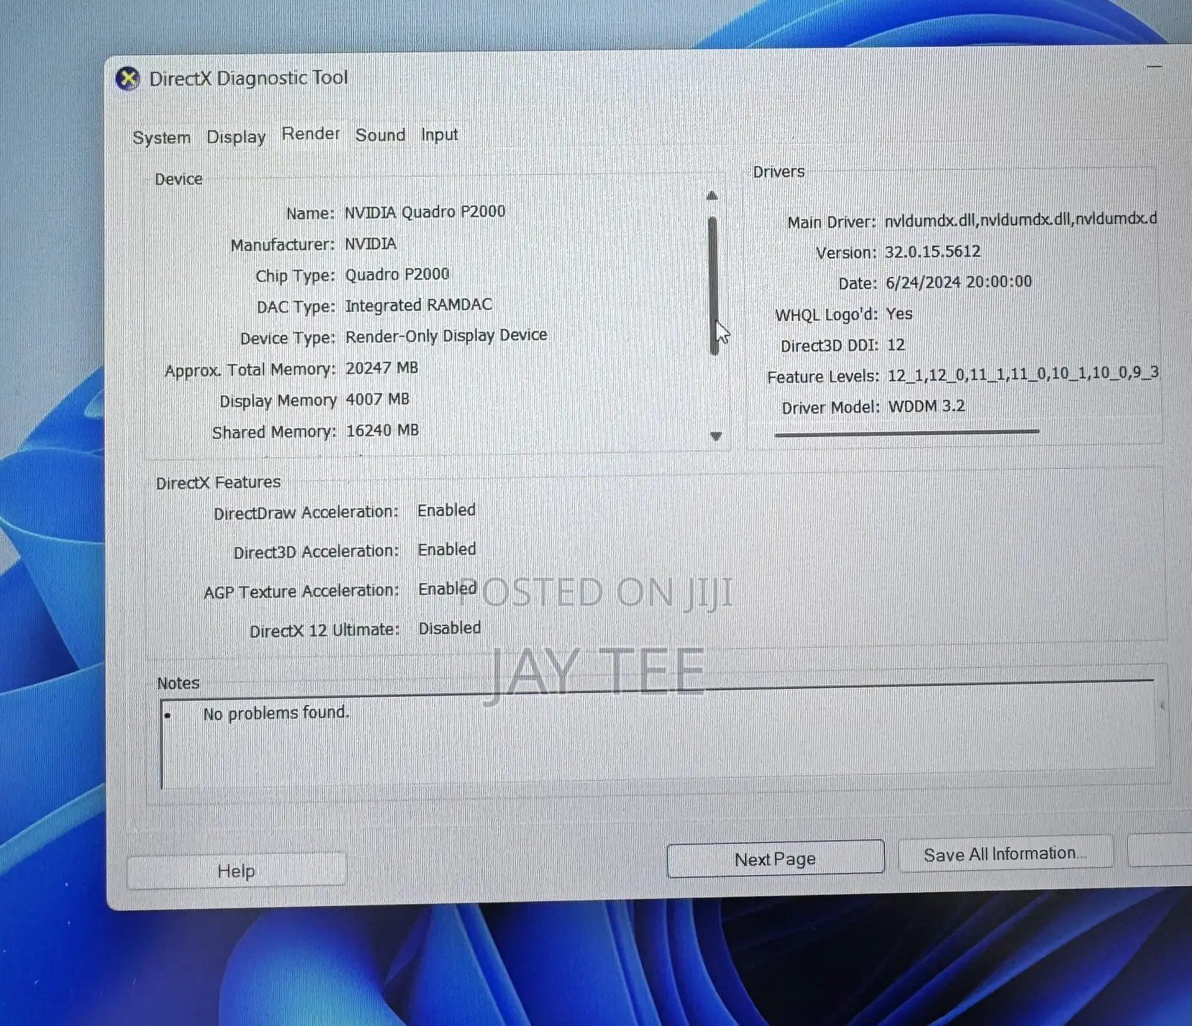Image resolution: width=1192 pixels, height=1026 pixels.
Task: Click Save All Information button
Action: coord(1005,854)
